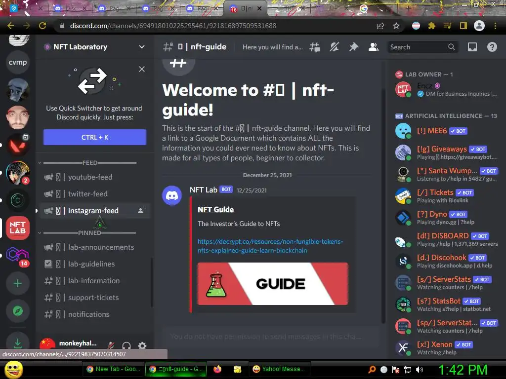Click the monkeyhal user avatar
The width and height of the screenshot is (506, 379).
(x=47, y=344)
